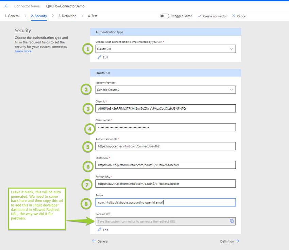This screenshot has width=289, height=250.
Task: Go to the next Definition page arrow
Action: [238, 241]
